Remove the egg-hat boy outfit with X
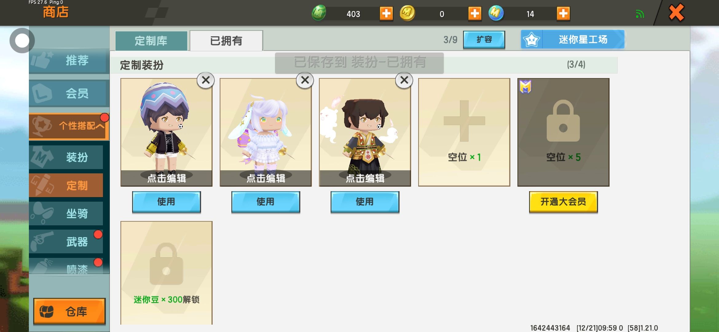The image size is (719, 332). 206,80
